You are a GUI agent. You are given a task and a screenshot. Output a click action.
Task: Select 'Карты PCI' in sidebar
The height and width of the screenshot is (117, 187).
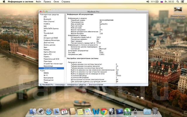point(48,54)
